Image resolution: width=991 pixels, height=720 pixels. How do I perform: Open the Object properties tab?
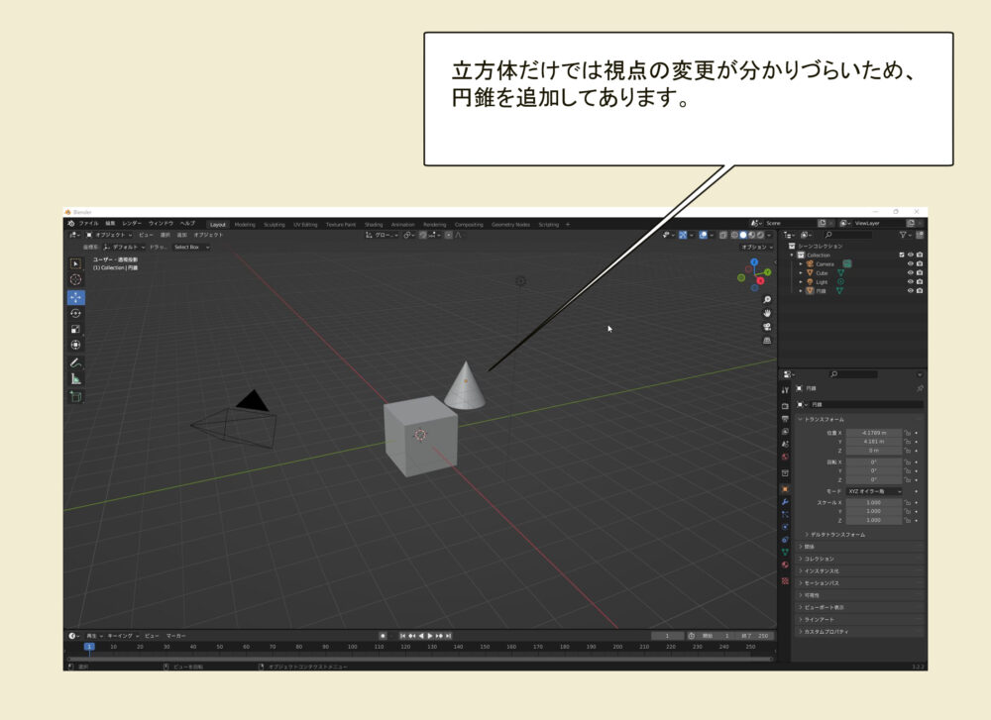coord(785,489)
